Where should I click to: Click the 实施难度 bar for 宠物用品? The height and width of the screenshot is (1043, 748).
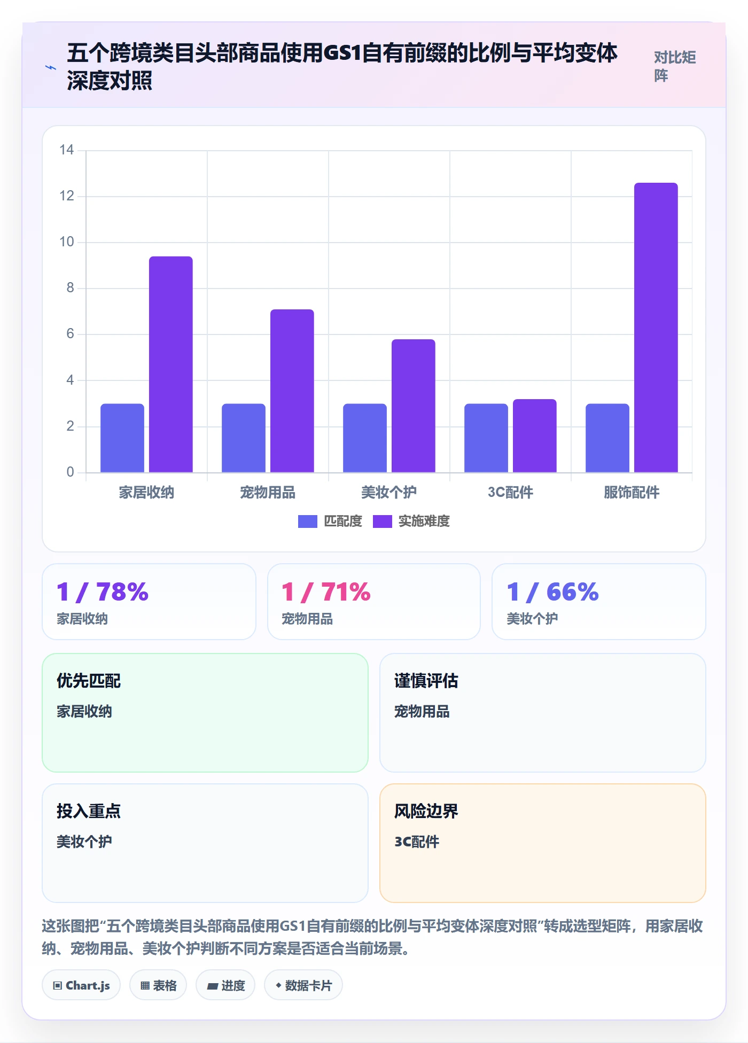[292, 391]
